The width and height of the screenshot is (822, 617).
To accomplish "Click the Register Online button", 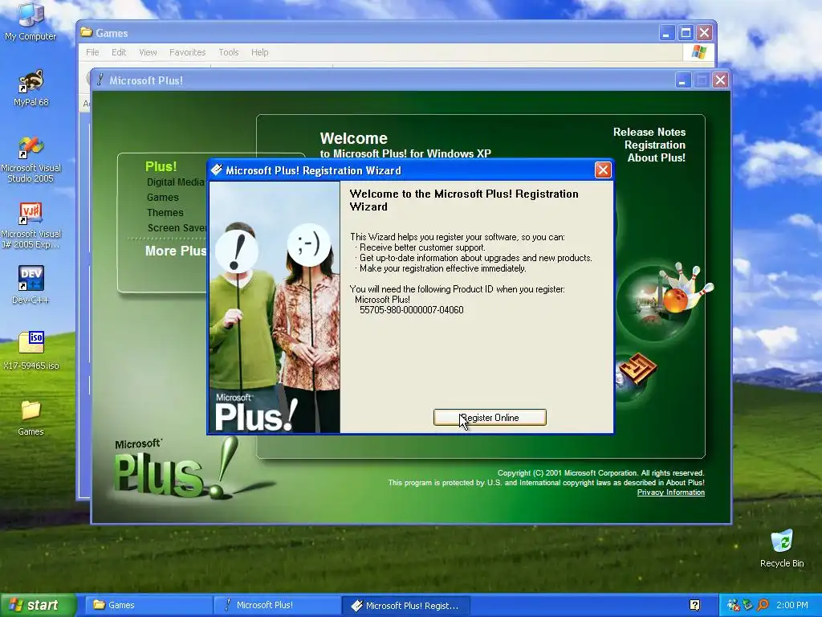I will [490, 418].
